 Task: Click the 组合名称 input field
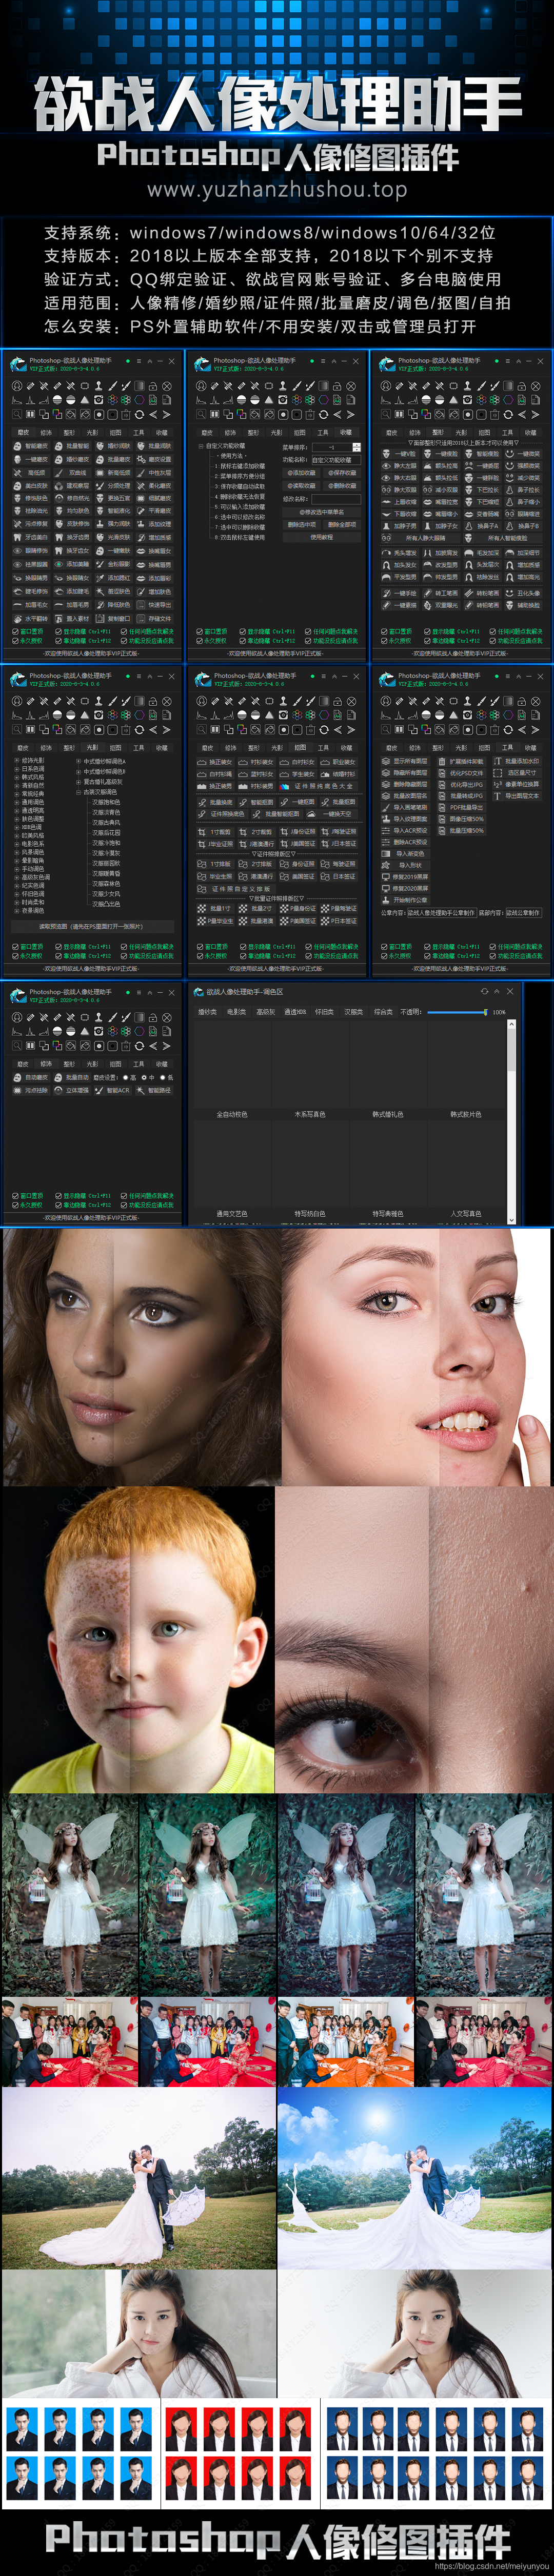pyautogui.click(x=336, y=499)
